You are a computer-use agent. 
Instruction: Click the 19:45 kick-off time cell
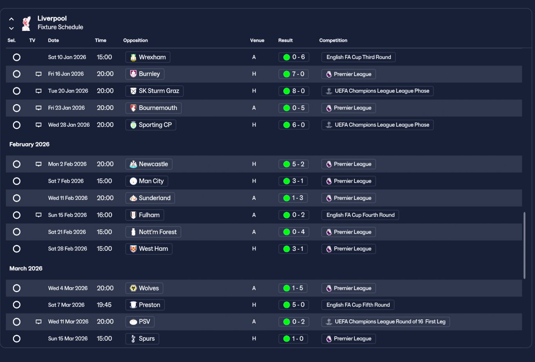tap(104, 305)
